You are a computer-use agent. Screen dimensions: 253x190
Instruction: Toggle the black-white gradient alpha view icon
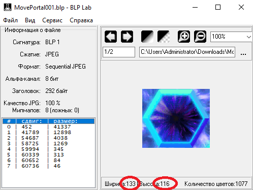[x=147, y=37]
